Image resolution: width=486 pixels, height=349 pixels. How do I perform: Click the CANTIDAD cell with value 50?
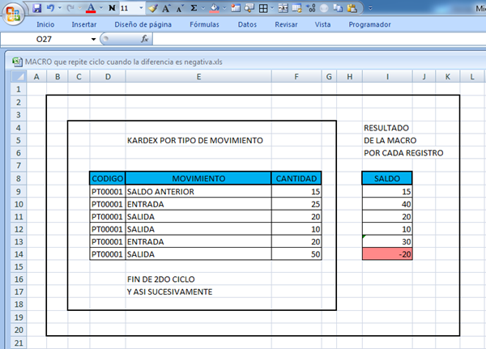point(296,254)
